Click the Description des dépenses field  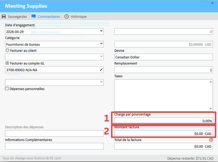(x=54, y=133)
